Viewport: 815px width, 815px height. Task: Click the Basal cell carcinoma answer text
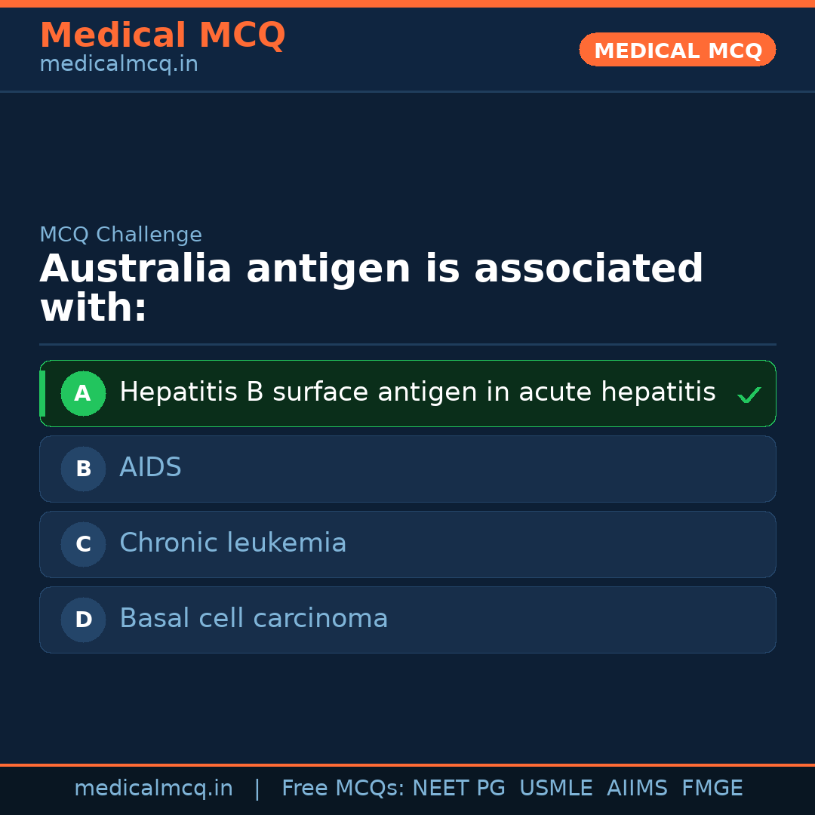(x=254, y=619)
